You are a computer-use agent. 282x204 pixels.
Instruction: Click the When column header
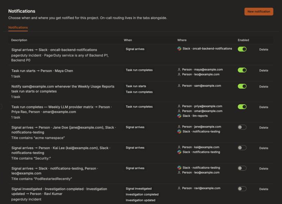pyautogui.click(x=128, y=40)
